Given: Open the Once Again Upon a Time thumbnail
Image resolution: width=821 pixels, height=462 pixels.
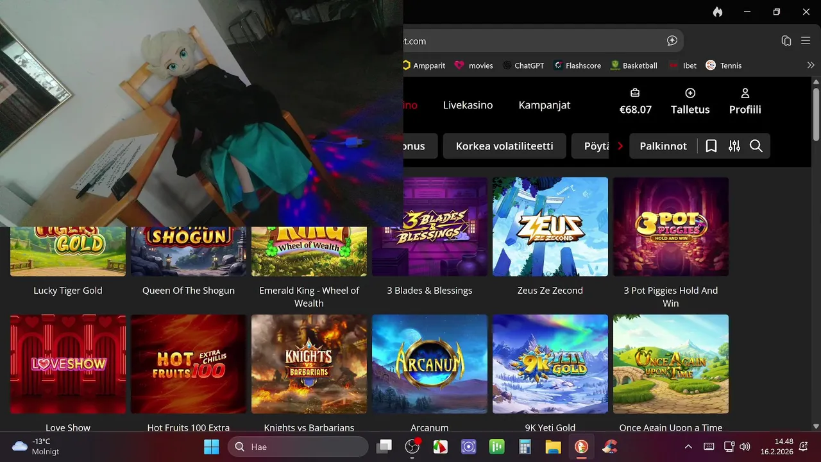Looking at the screenshot, I should pyautogui.click(x=671, y=364).
